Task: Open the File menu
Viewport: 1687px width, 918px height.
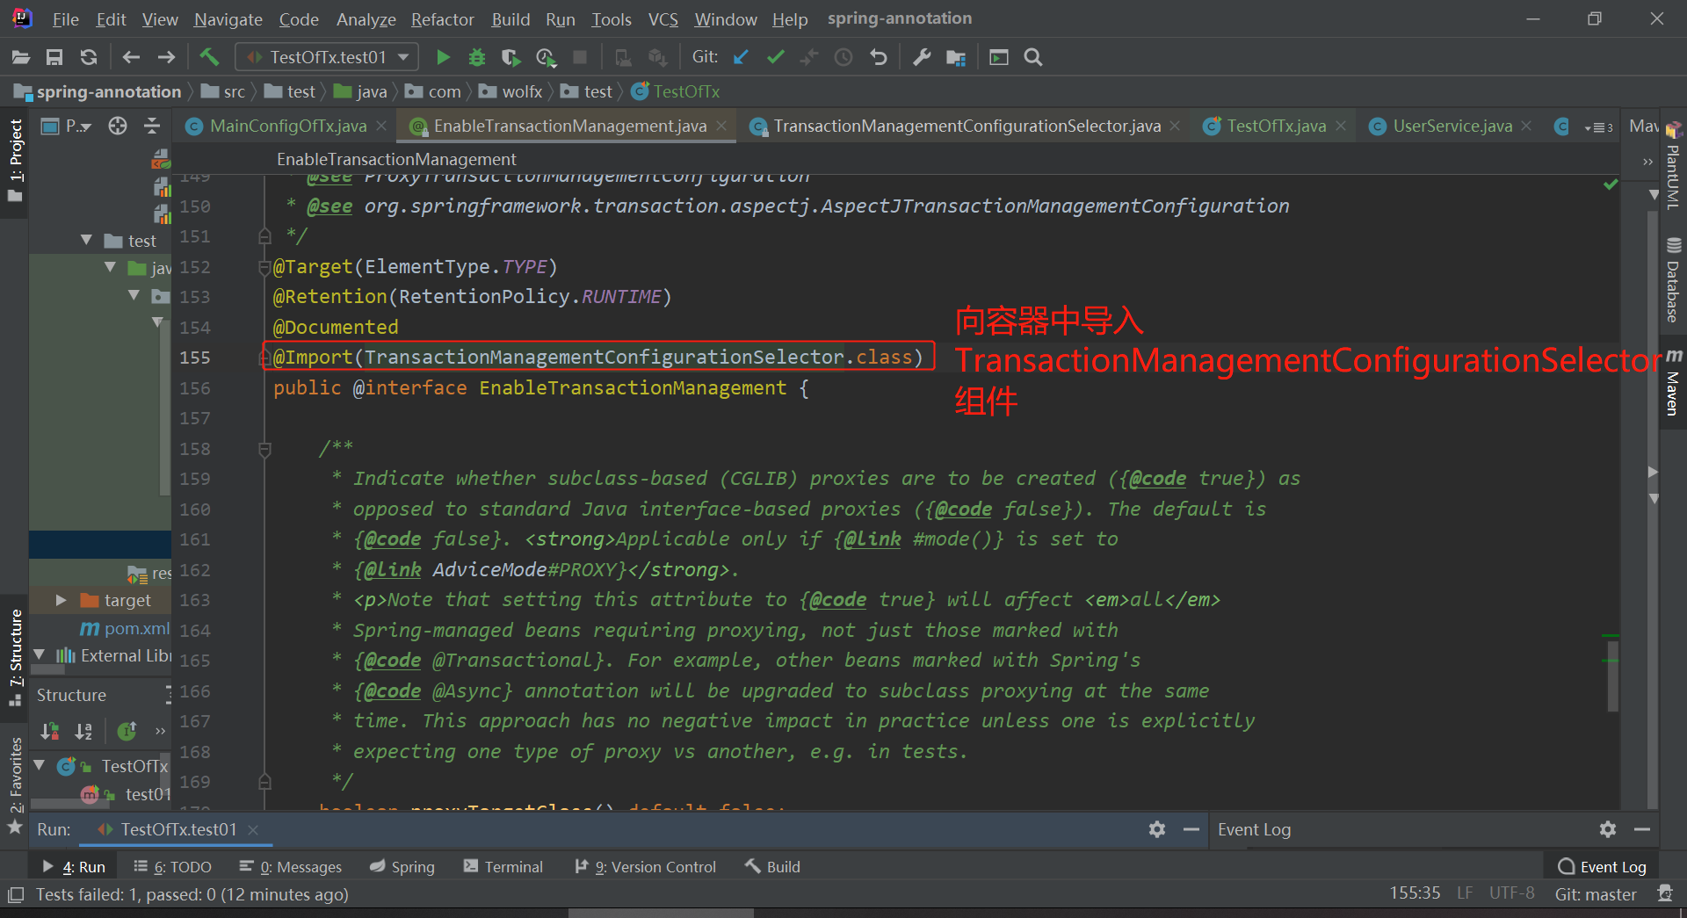Action: point(65,18)
